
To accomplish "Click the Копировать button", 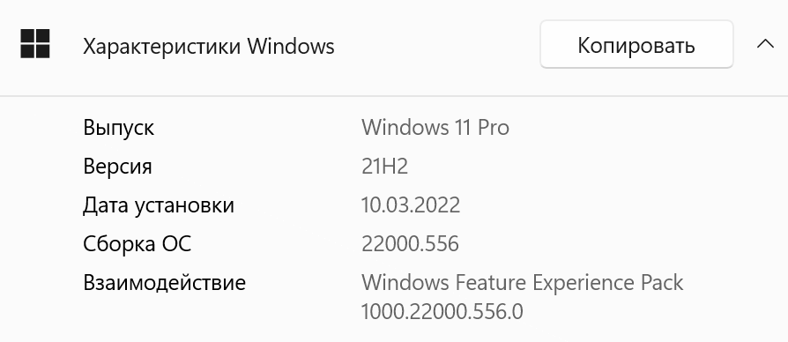I will tap(636, 45).
